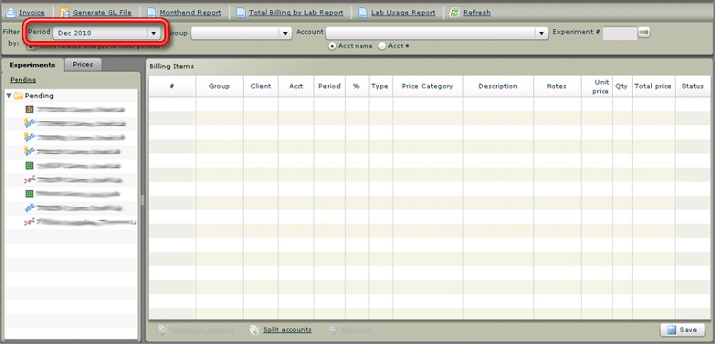Click the Price Category column header
This screenshot has height=344, width=715.
click(x=427, y=86)
